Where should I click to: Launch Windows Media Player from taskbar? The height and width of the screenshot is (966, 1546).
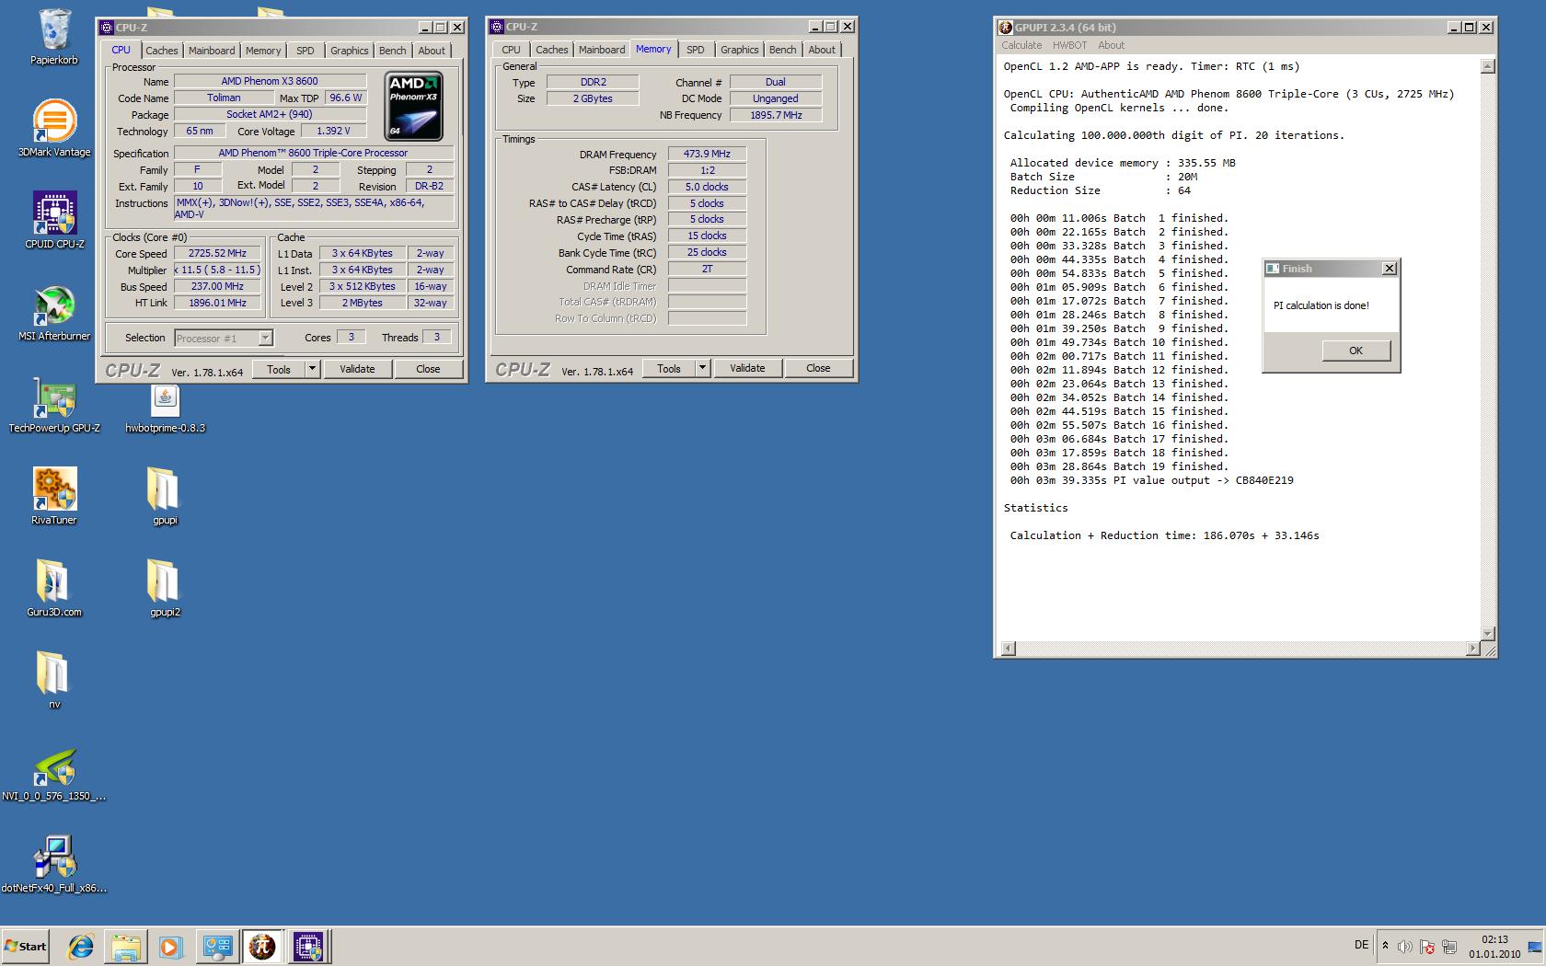(171, 946)
